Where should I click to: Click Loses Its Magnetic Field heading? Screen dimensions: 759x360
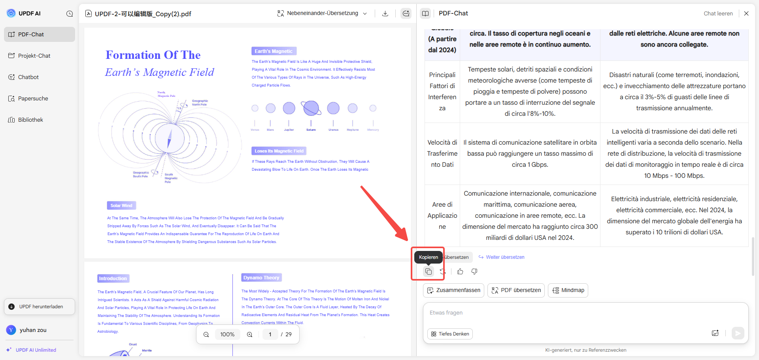pos(279,151)
